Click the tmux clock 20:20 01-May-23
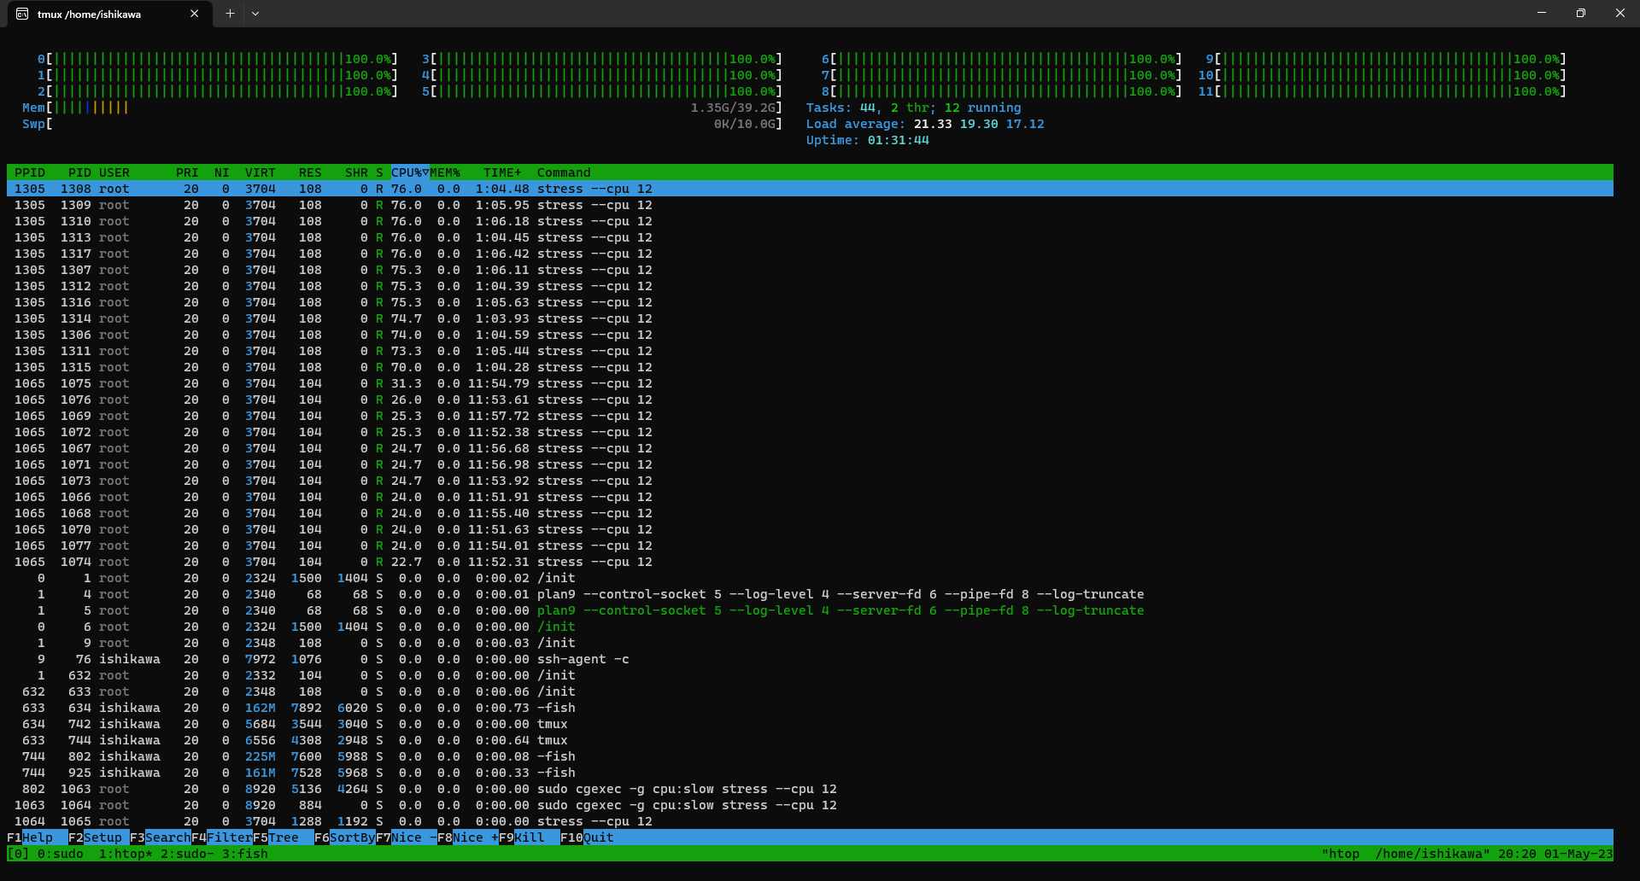This screenshot has height=881, width=1640. [x=1555, y=854]
